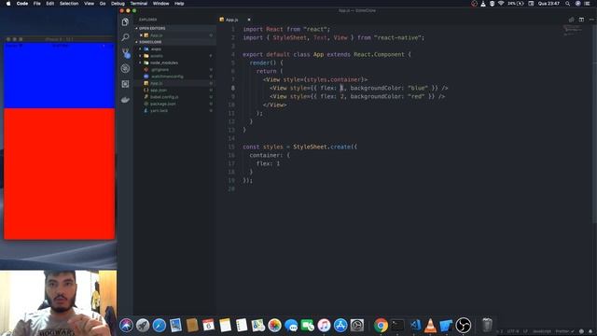Expand the .expo folder

pos(156,49)
